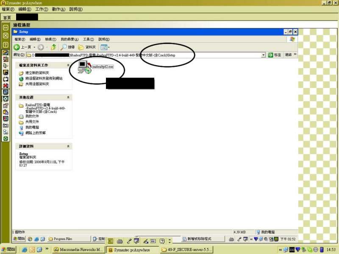Click the full-screen arrows icon in pcAnywhere sidebar
This screenshot has width=339, height=254.
point(6,99)
